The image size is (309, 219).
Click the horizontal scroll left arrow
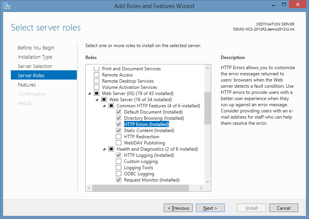coord(89,188)
